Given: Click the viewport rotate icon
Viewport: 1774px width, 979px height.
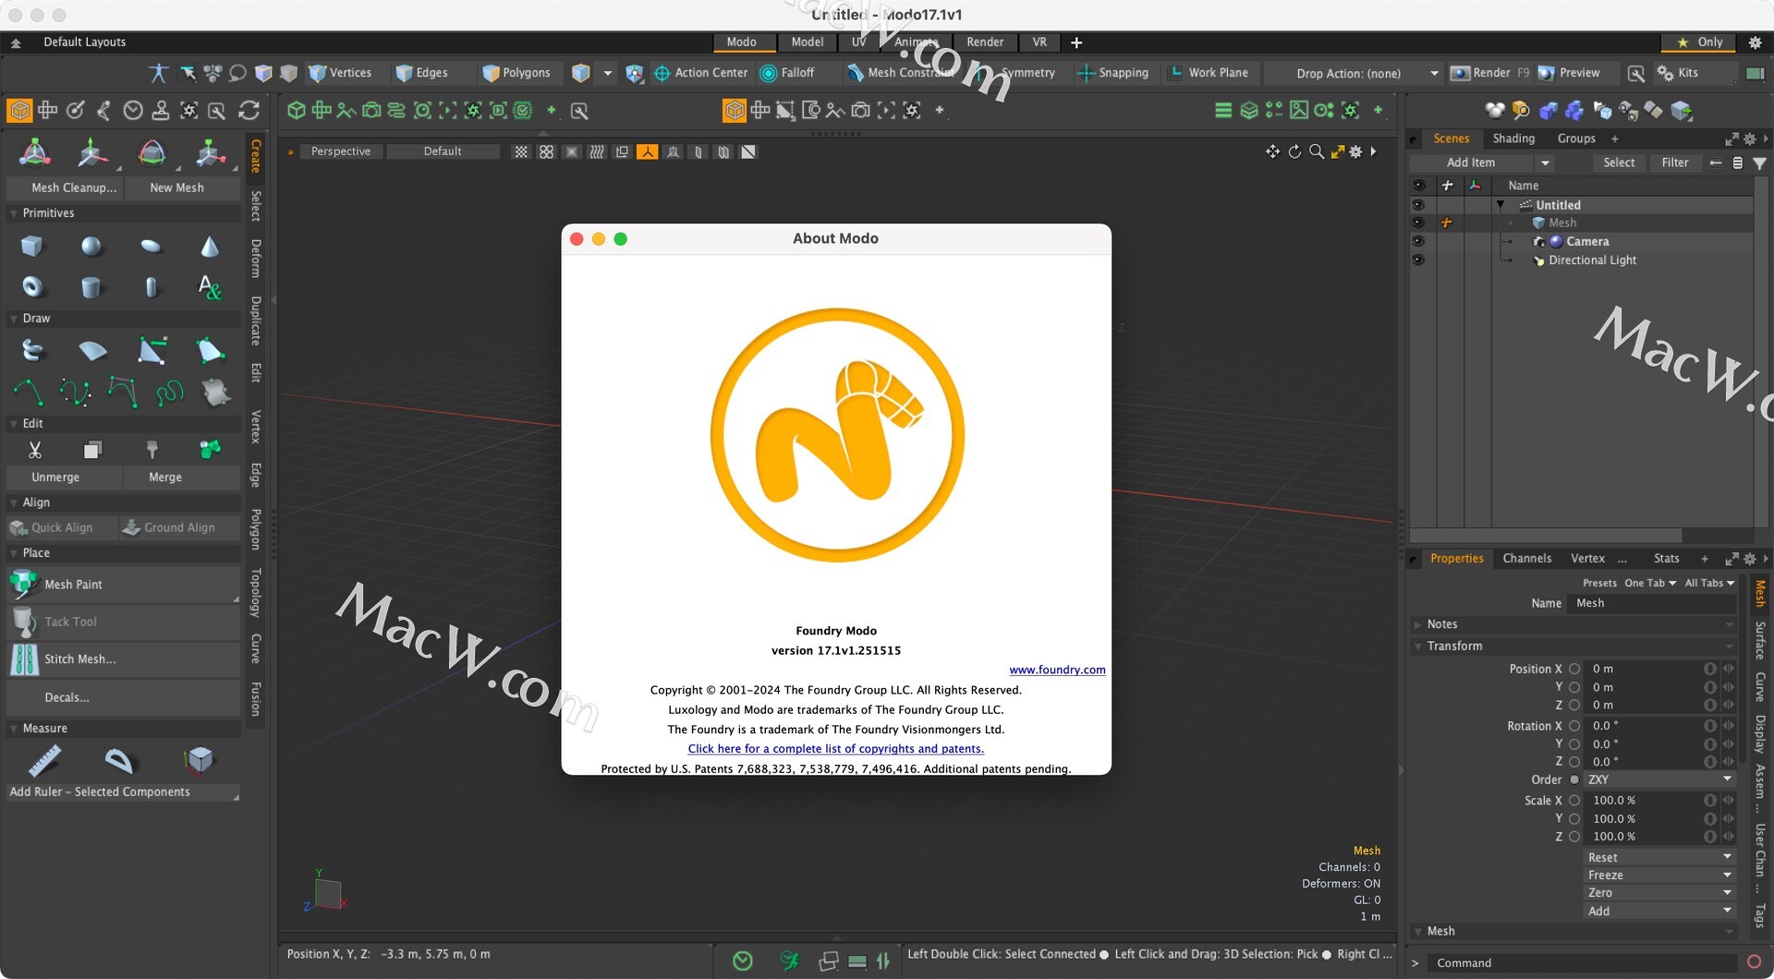Looking at the screenshot, I should (x=1294, y=151).
